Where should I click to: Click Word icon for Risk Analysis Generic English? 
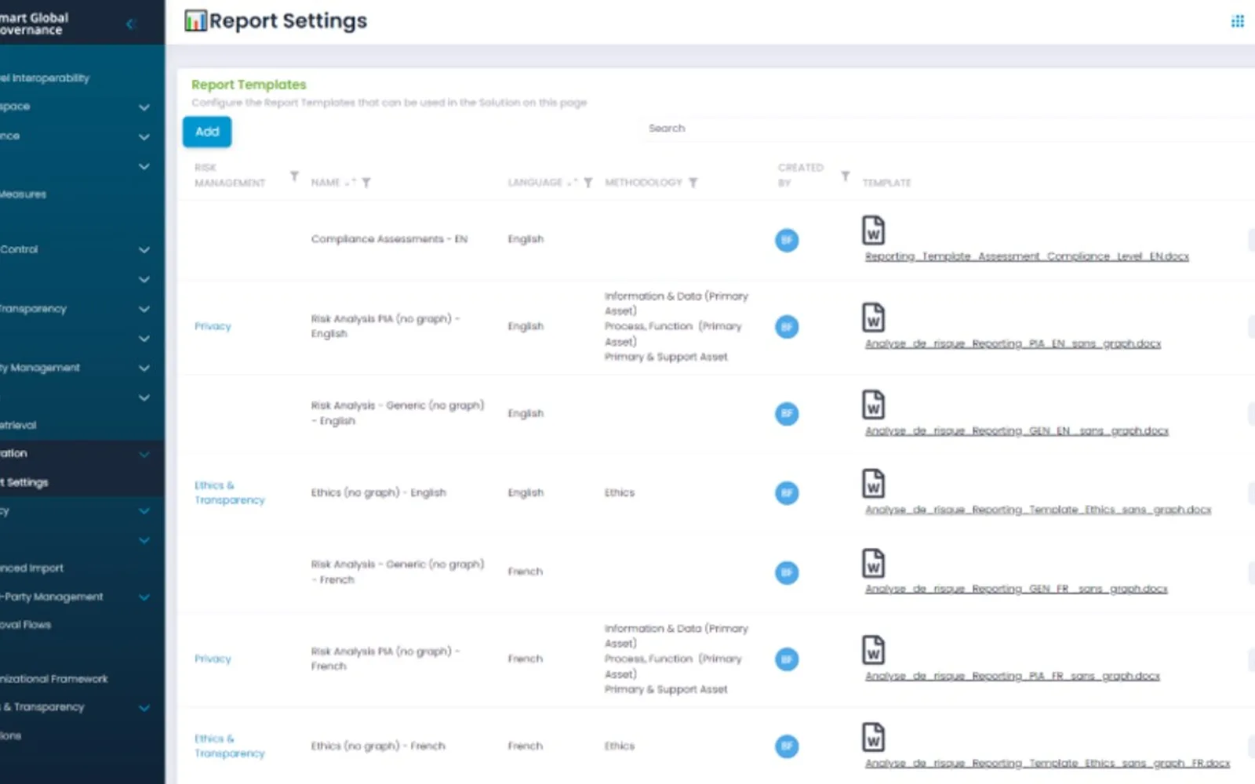tap(873, 405)
